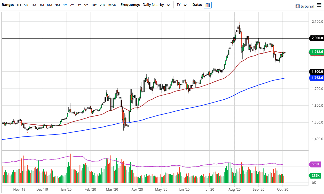Click the green 1,918.6 price label
Screen dimensions: 324x194
pyautogui.click(x=316, y=52)
